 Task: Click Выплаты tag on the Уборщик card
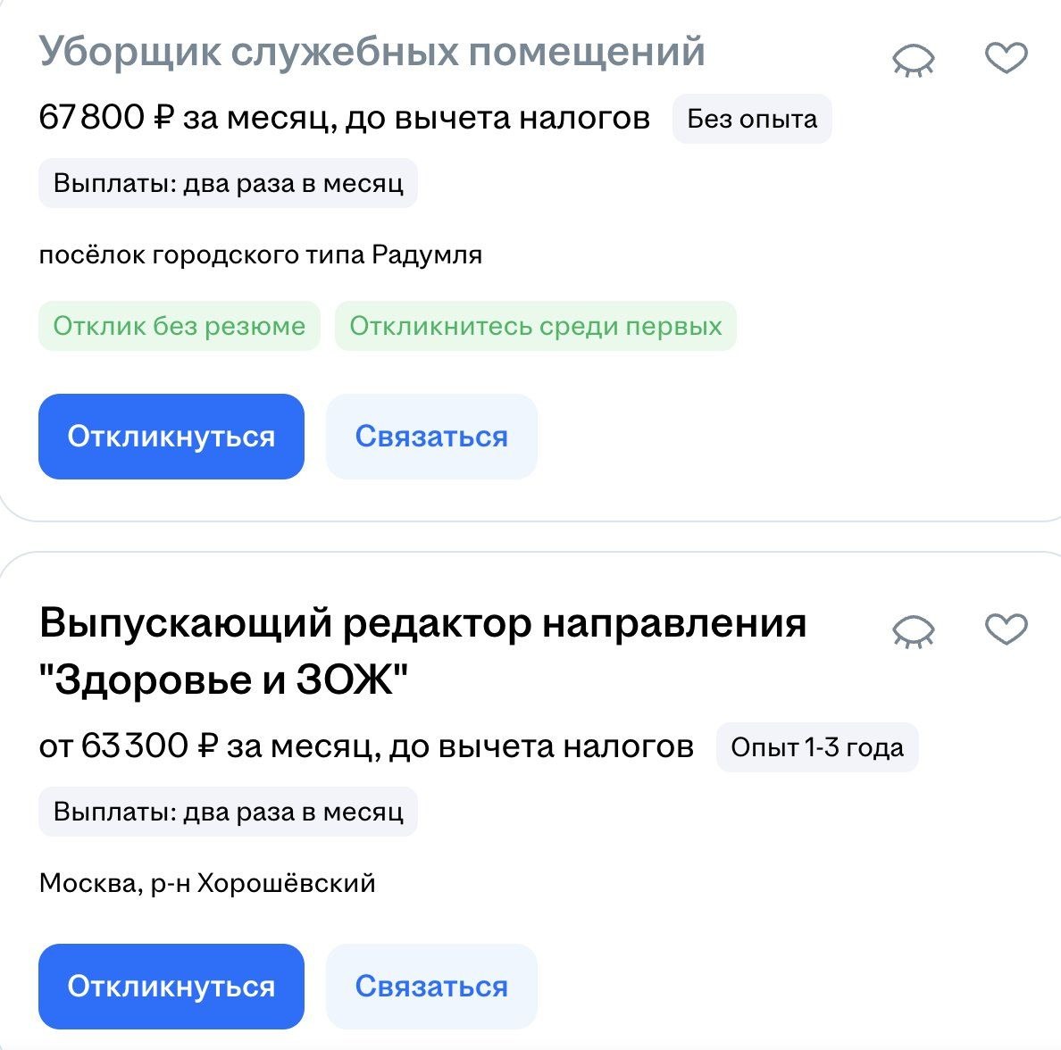tap(228, 183)
